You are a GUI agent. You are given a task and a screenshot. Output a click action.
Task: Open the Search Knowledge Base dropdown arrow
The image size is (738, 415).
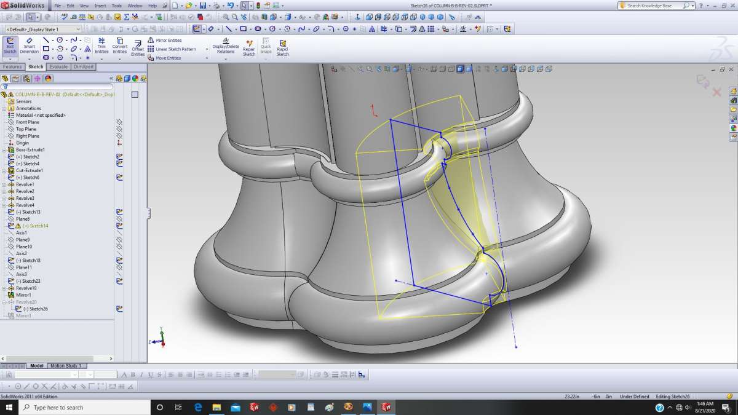point(692,6)
